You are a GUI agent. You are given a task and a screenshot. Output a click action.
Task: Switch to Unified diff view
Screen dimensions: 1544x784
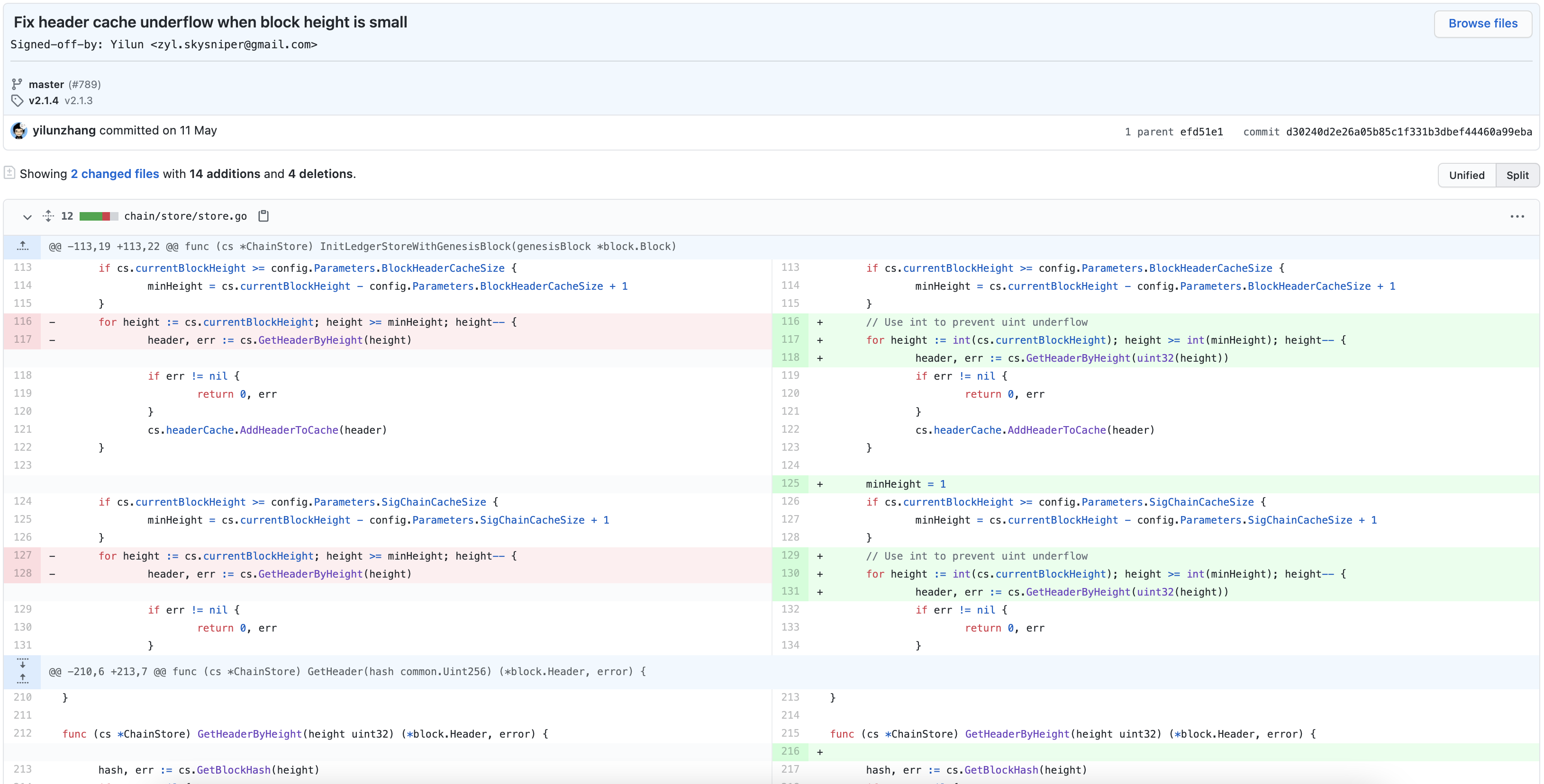1466,175
